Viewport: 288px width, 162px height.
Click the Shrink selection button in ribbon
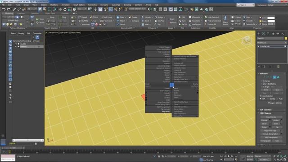(x=40, y=23)
